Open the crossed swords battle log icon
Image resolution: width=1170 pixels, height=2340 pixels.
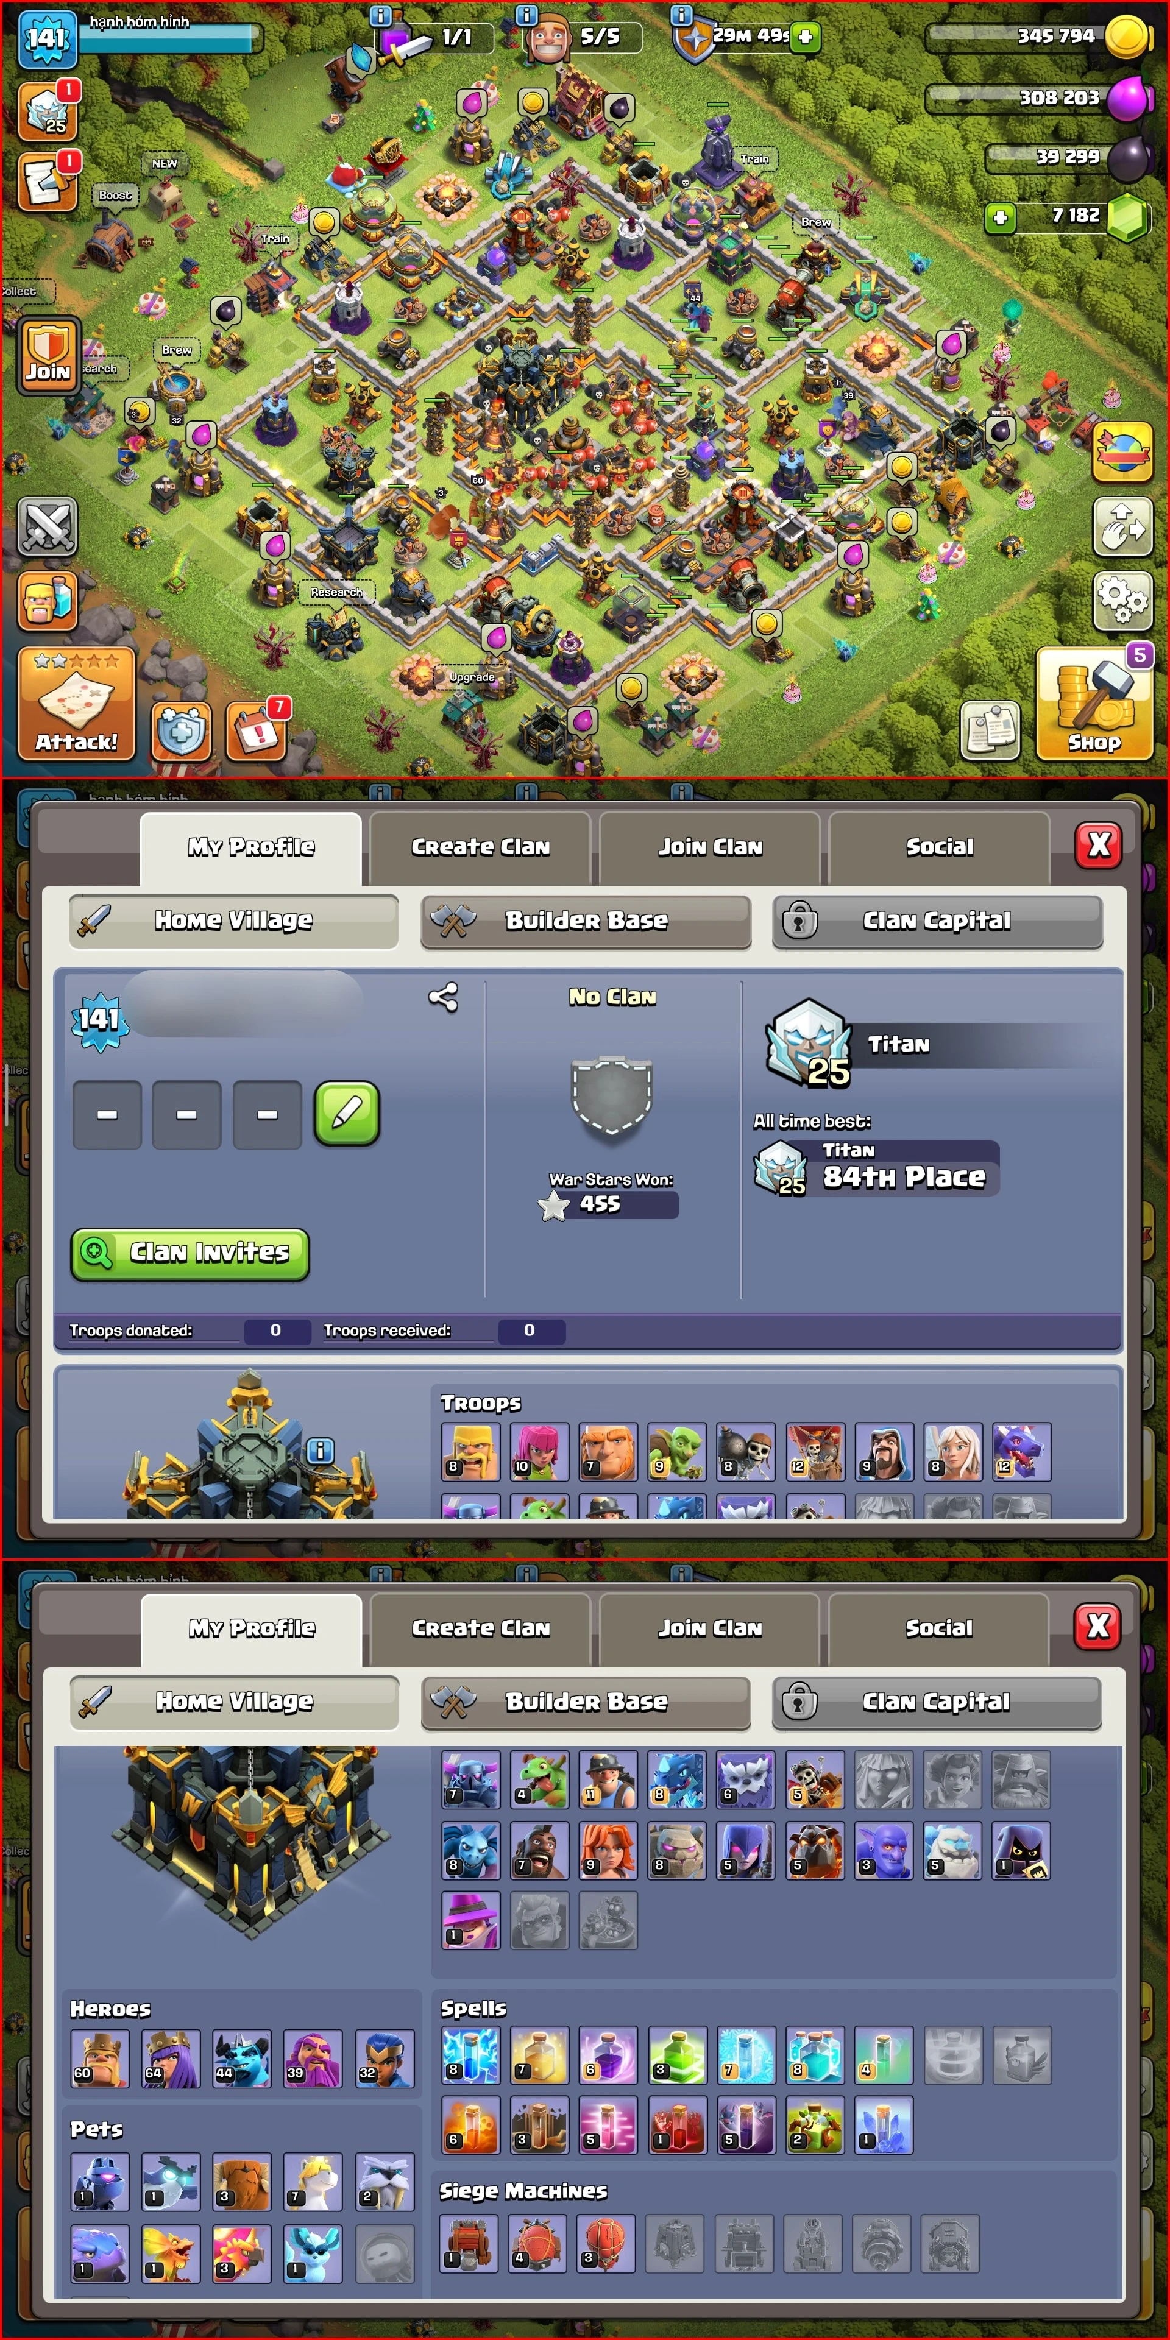pyautogui.click(x=48, y=527)
